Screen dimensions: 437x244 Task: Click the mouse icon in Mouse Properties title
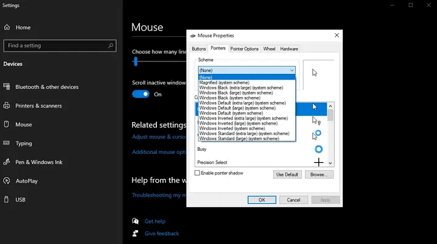(x=193, y=36)
